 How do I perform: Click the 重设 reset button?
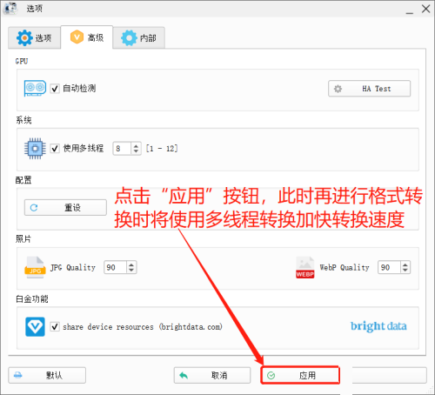[65, 207]
